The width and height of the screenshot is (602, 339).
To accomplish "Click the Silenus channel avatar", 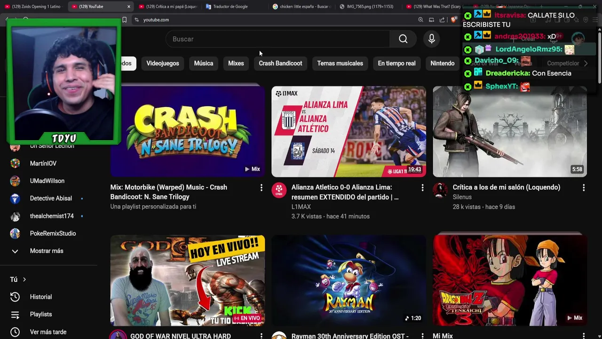I will (x=441, y=190).
